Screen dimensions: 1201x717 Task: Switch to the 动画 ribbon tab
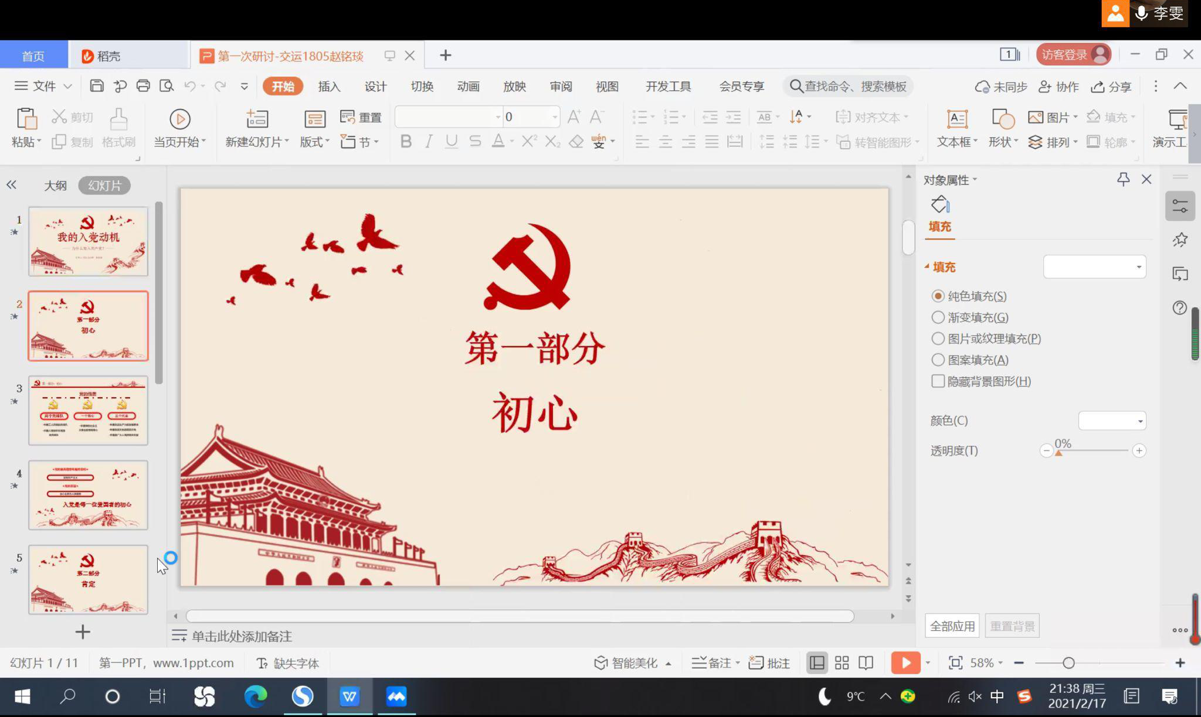(467, 86)
